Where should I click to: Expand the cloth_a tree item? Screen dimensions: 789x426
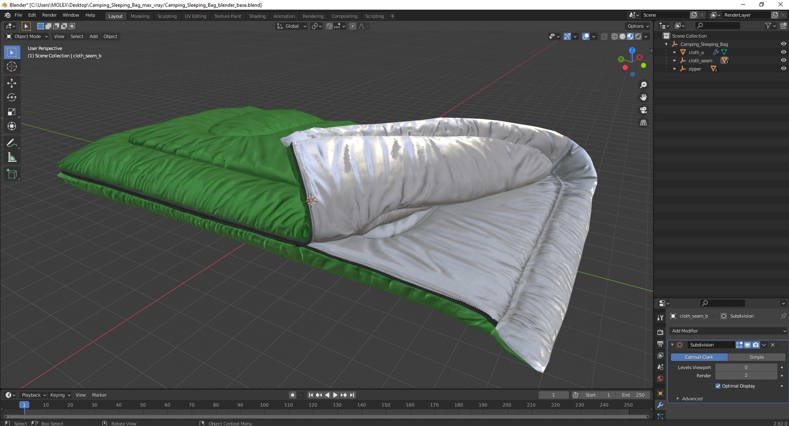click(674, 52)
